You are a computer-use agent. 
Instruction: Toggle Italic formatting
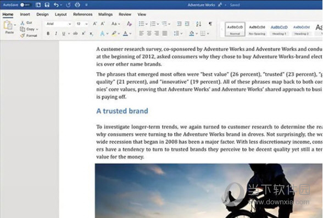[x=56, y=33]
